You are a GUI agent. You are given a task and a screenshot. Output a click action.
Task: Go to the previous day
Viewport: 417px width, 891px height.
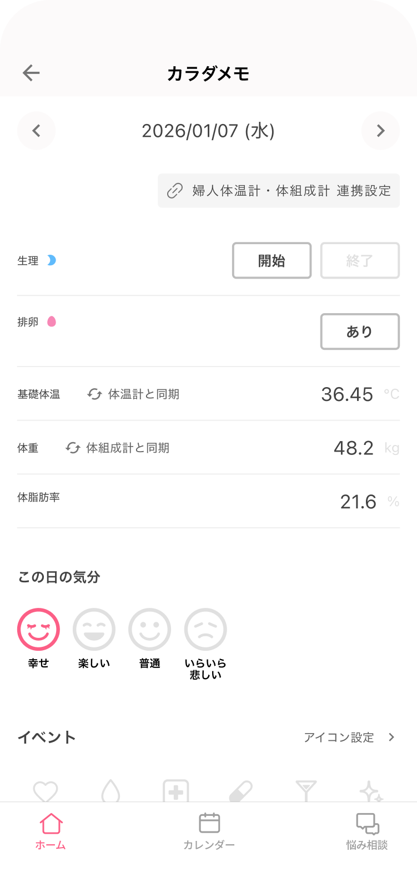pos(37,131)
